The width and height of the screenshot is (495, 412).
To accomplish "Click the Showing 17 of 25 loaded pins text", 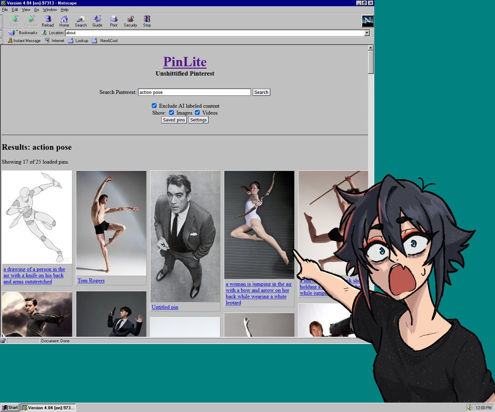I will [36, 162].
